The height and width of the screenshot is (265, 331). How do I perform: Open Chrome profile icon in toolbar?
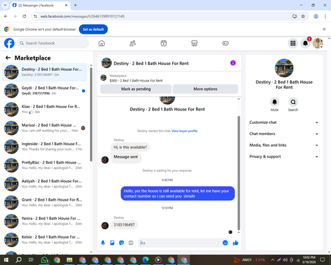click(x=316, y=17)
